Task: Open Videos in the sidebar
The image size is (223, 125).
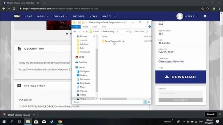Action: pos(83,95)
